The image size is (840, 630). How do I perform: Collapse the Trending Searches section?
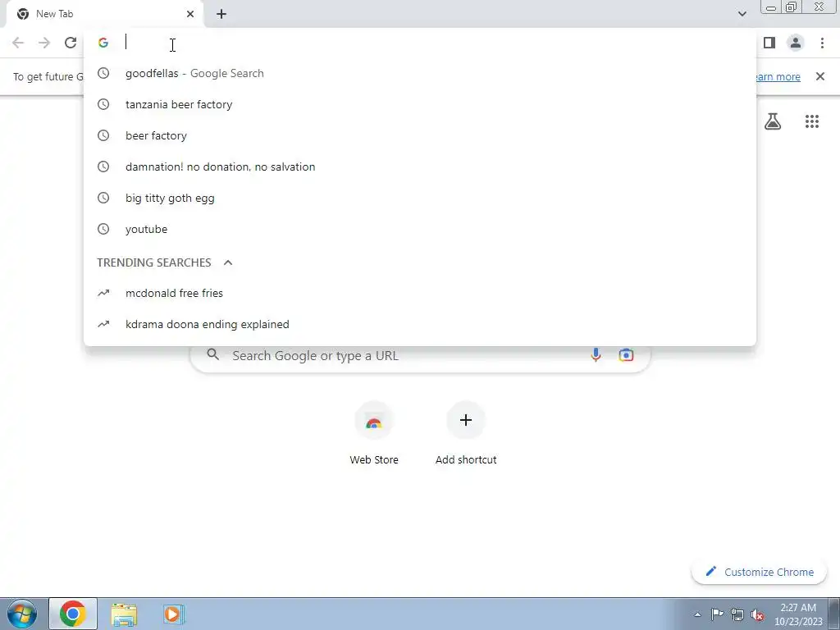[x=228, y=262]
